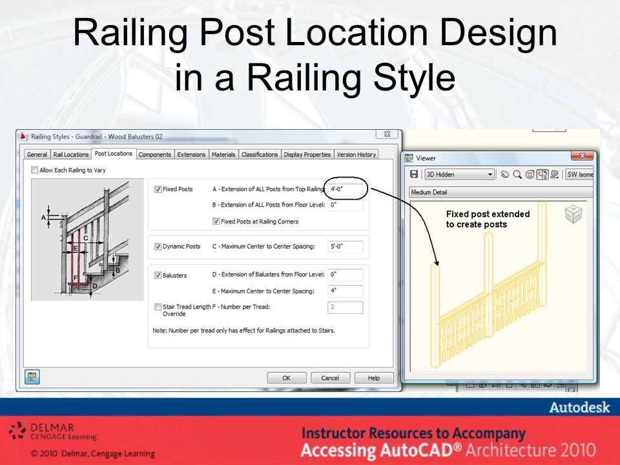Click the Viewer window title icon
This screenshot has height=465, width=620.
(x=409, y=158)
